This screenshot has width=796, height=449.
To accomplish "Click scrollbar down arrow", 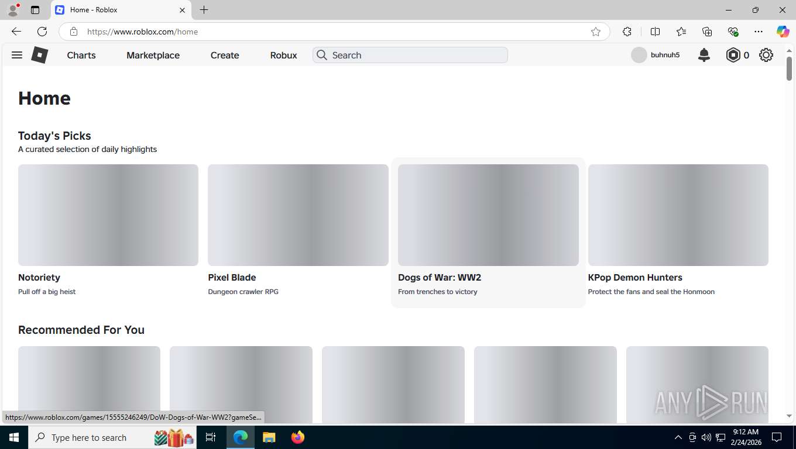I will 789,416.
